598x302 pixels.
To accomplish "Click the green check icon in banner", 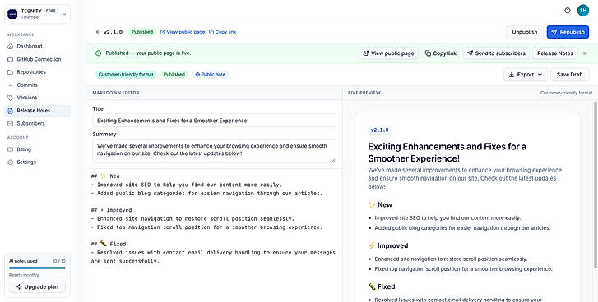I will 98,53.
